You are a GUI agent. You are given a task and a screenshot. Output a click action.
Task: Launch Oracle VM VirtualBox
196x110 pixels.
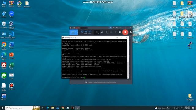(11, 25)
